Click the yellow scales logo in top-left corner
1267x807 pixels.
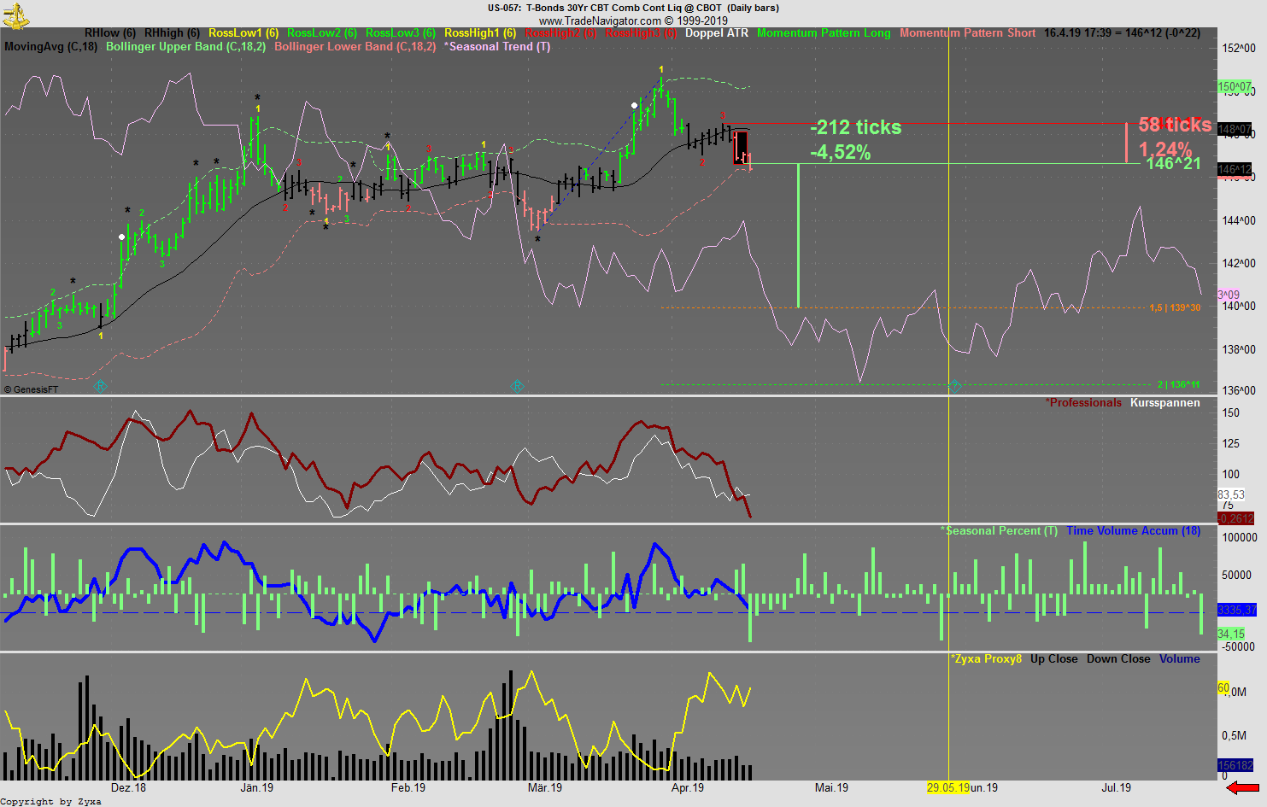click(15, 14)
